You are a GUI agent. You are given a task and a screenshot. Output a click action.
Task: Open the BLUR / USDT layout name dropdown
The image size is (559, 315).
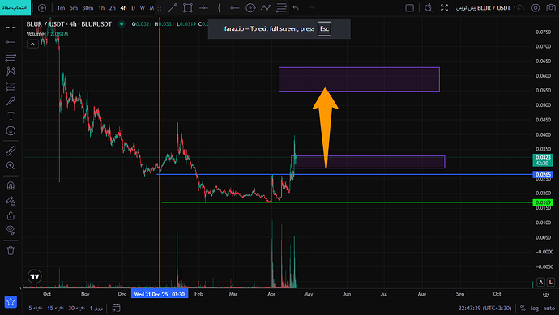click(x=483, y=8)
